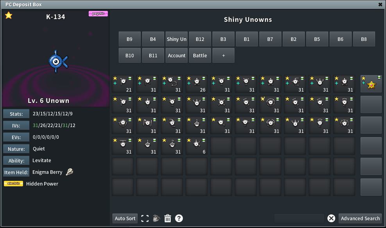Select the first Unown in the fourth row
This screenshot has width=386, height=228.
click(123, 146)
